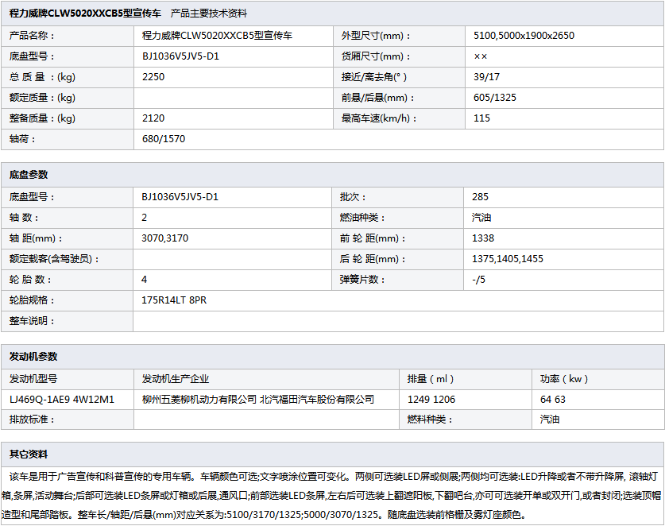This screenshot has width=665, height=526.
Task: Click the 货厢尺寸(mm) label
Action: (x=376, y=56)
